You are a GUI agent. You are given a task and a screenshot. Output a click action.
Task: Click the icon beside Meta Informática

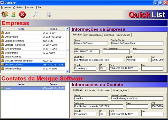point(3,68)
